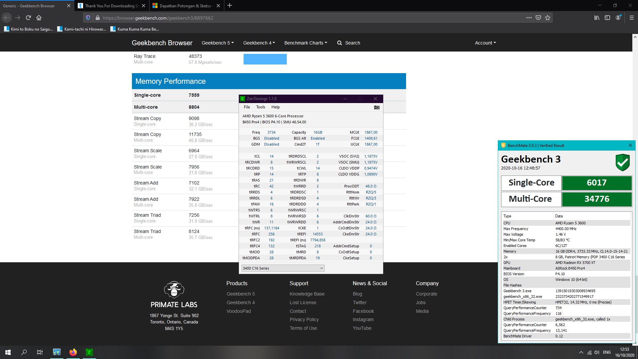Click the tracking protection shield icon
Viewport: 638px width, 359px height.
pyautogui.click(x=88, y=18)
